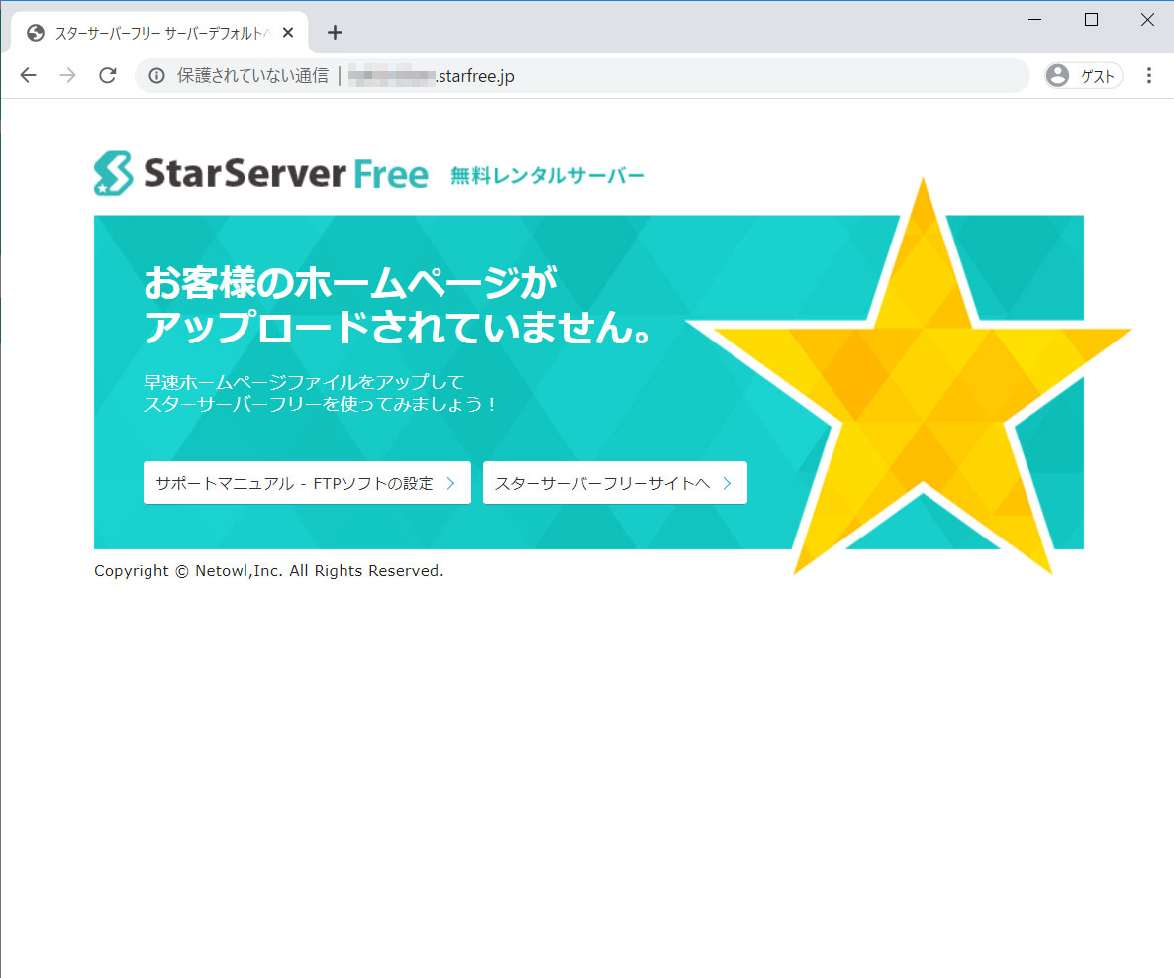Open the site info icon in the address bar
The image size is (1174, 978).
[156, 75]
